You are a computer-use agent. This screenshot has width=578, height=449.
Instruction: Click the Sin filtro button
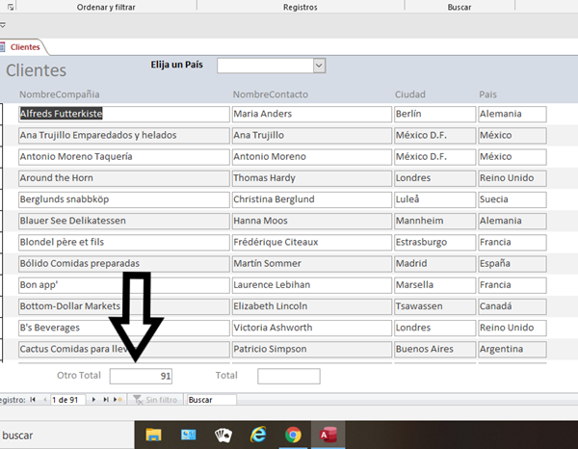[158, 399]
